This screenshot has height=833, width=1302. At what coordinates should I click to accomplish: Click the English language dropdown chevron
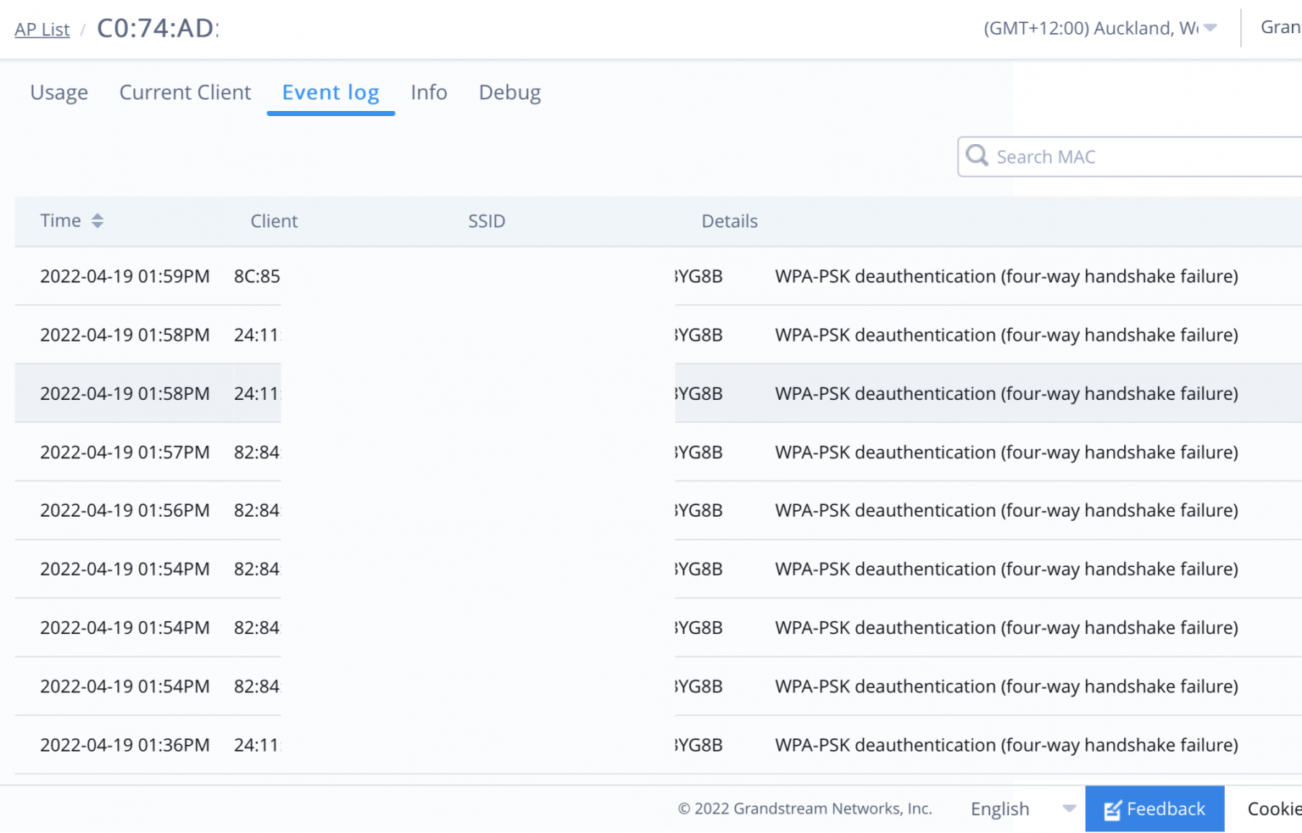[1069, 808]
